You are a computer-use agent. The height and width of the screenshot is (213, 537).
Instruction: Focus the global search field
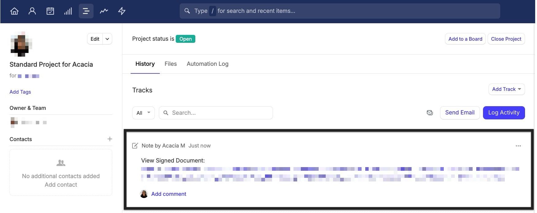pos(340,11)
